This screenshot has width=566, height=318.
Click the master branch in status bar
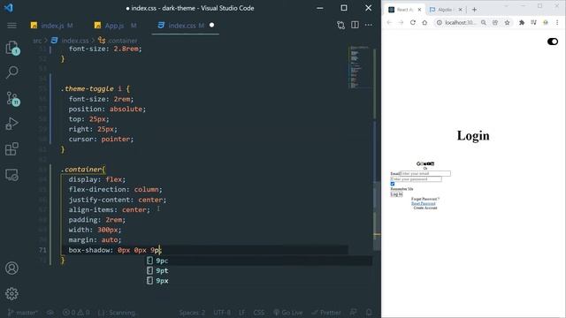[x=23, y=313]
